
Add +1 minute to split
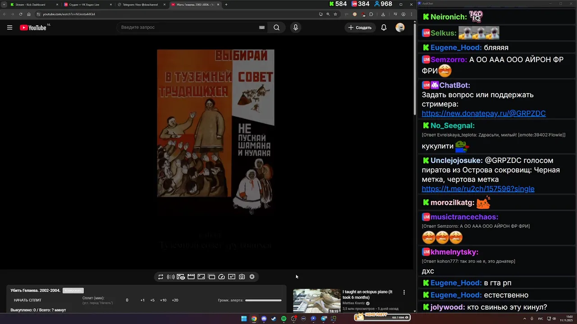tap(142, 300)
